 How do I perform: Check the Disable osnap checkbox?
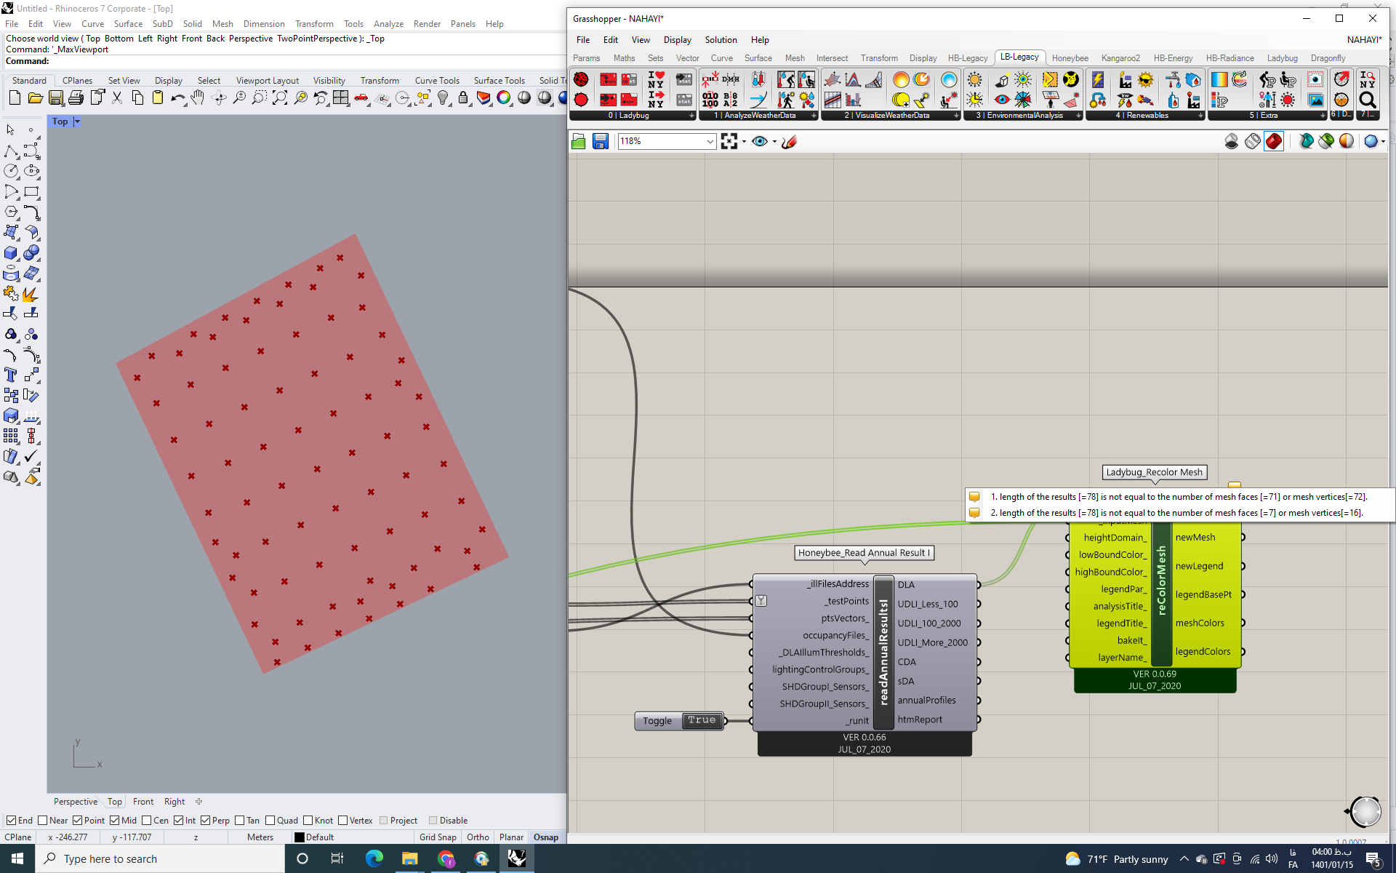[x=433, y=821]
